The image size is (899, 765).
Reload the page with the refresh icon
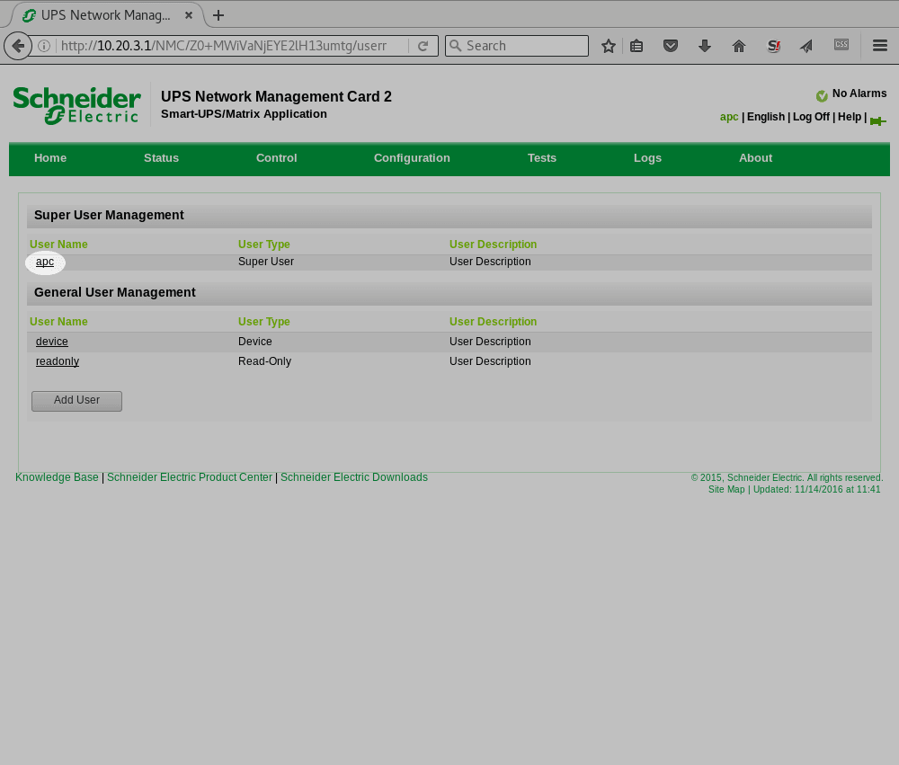pos(423,46)
